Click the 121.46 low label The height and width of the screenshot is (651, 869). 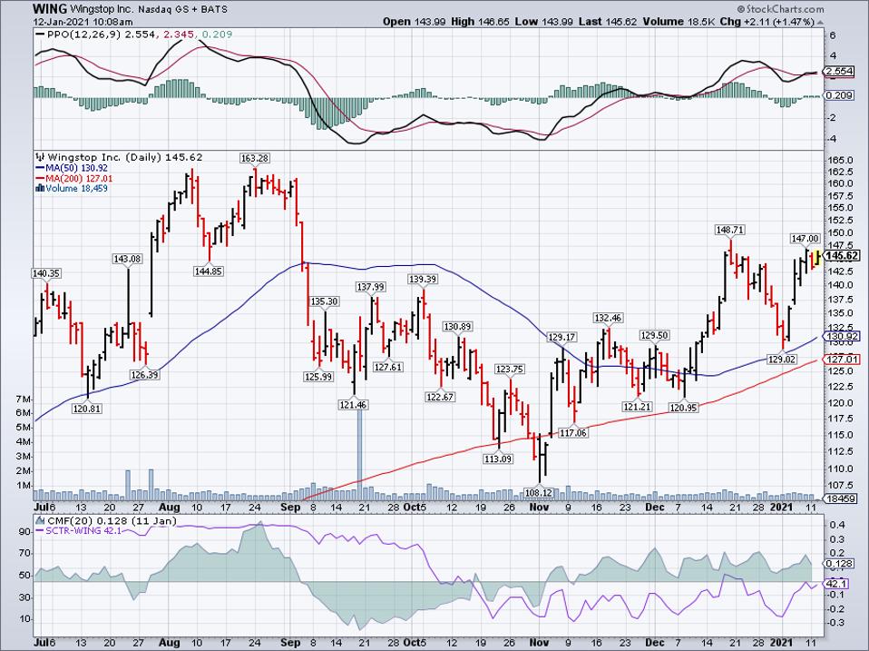click(353, 405)
